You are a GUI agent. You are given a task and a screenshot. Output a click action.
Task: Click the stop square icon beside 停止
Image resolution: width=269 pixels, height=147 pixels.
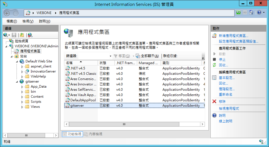click(x=214, y=59)
